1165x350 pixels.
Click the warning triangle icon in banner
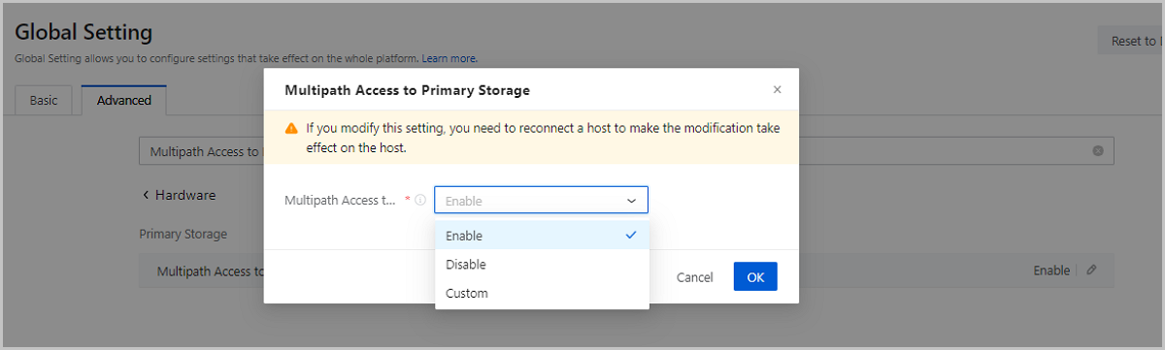point(291,128)
